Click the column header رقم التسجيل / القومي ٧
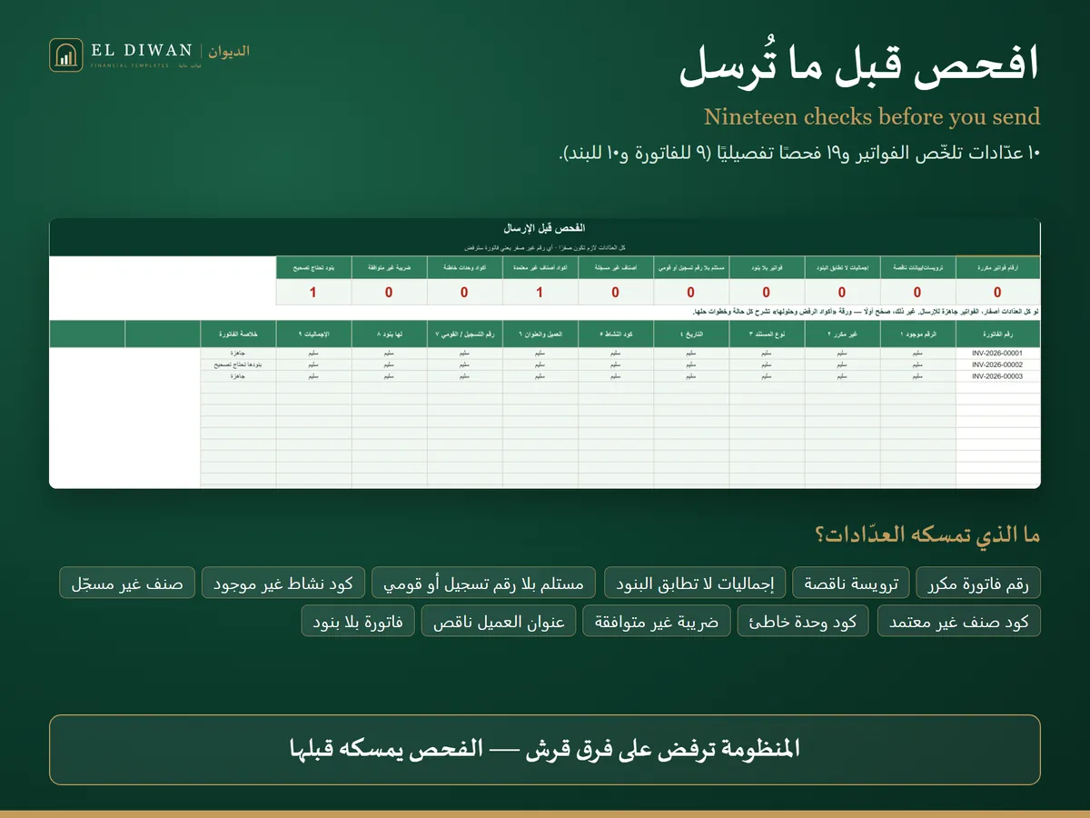1090x818 pixels. (464, 334)
